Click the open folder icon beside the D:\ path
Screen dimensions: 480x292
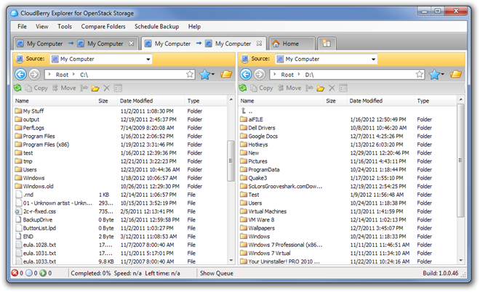[456, 74]
